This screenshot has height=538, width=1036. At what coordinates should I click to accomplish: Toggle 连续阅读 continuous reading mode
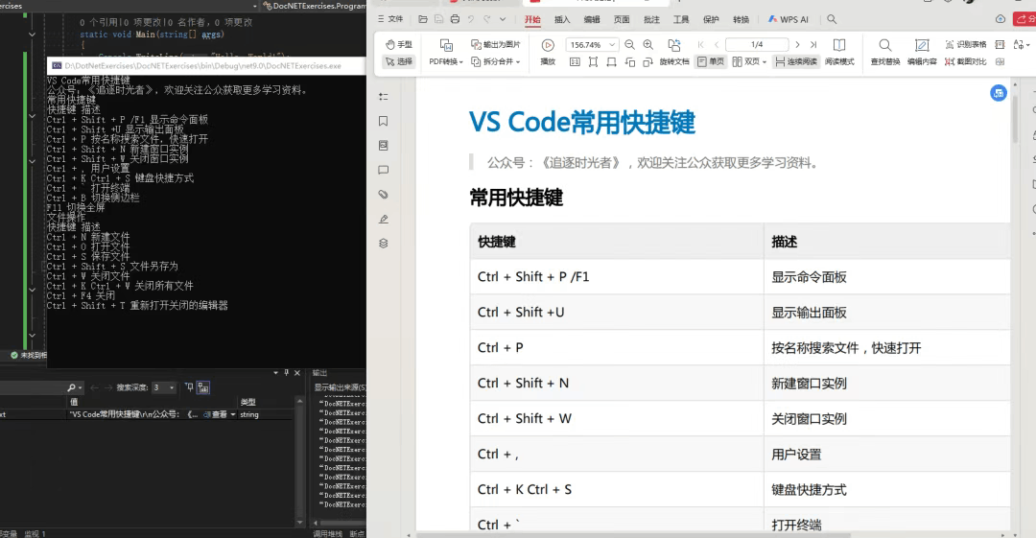795,61
